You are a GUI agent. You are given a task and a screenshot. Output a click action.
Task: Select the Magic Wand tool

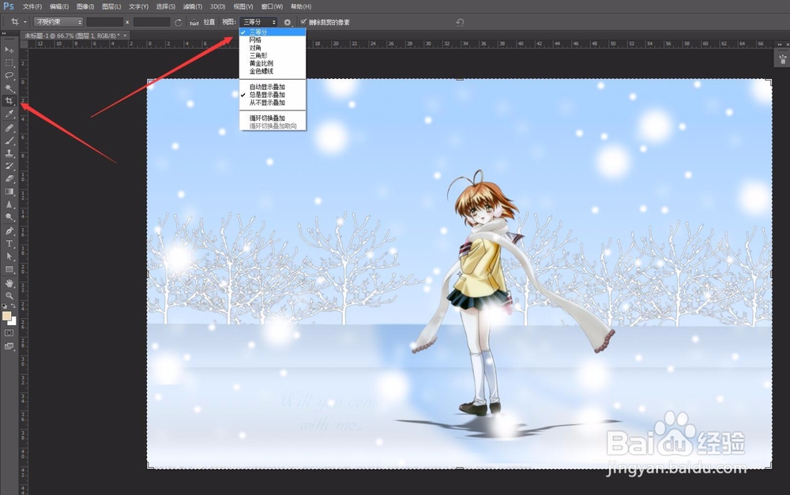pos(9,88)
